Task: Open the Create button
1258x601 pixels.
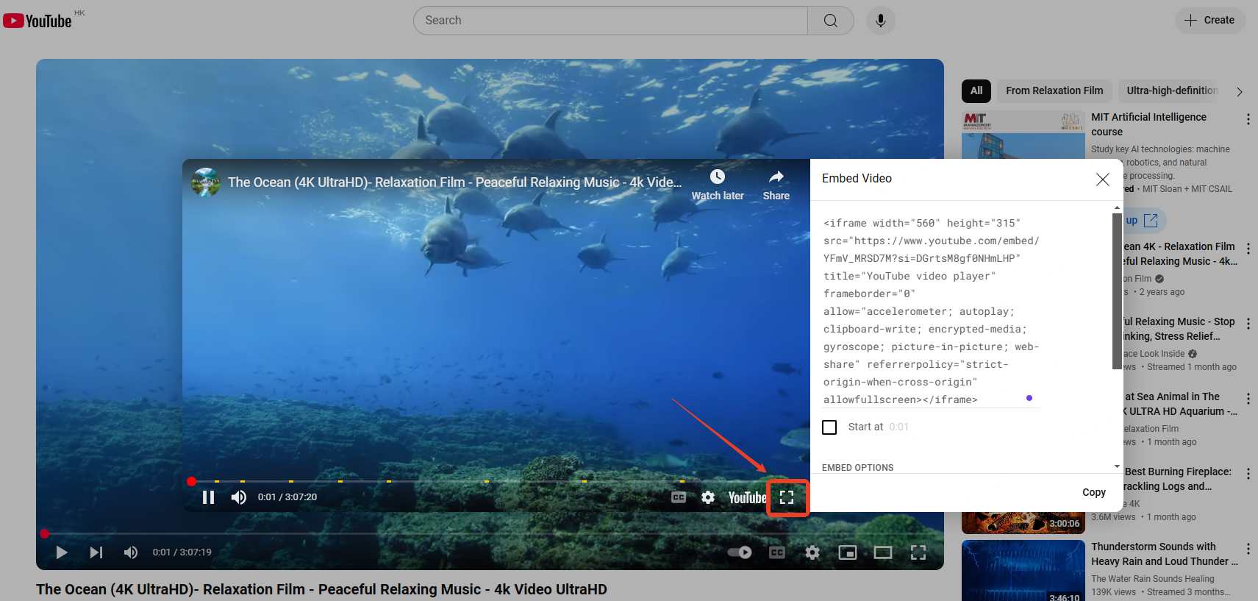Action: click(x=1209, y=20)
